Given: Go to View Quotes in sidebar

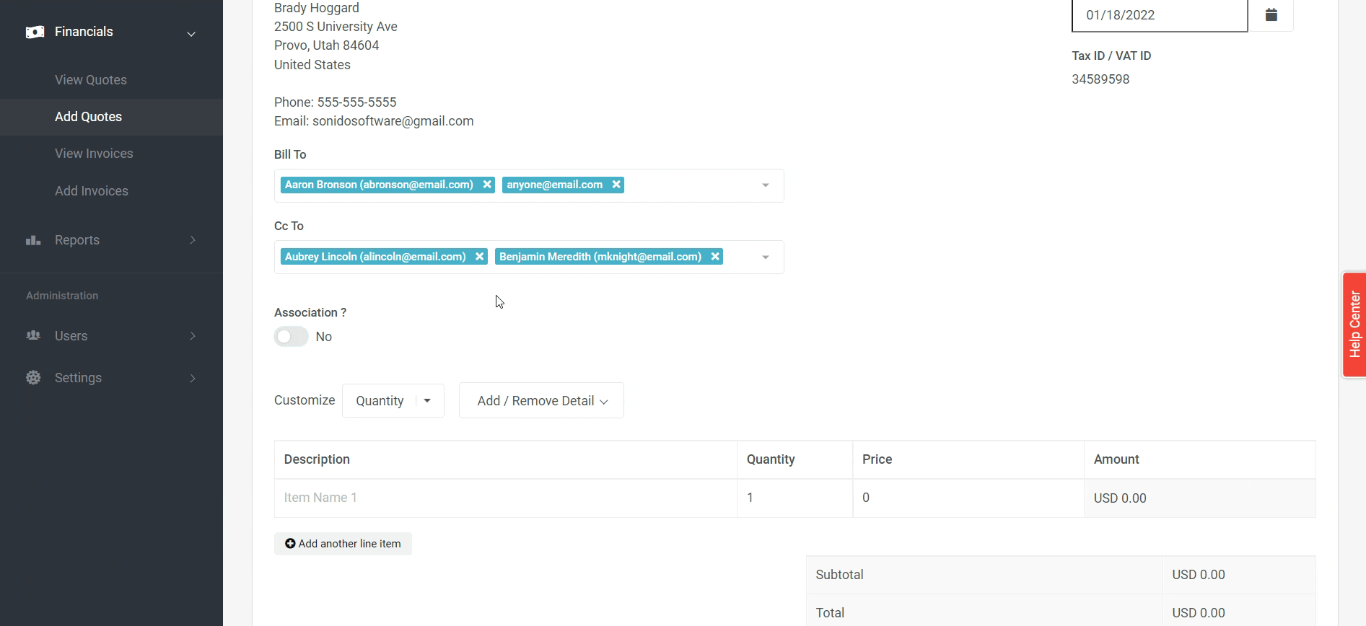Looking at the screenshot, I should [91, 80].
